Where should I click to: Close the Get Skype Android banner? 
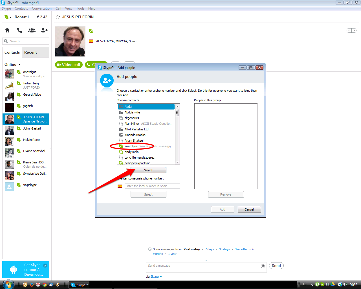[45, 266]
